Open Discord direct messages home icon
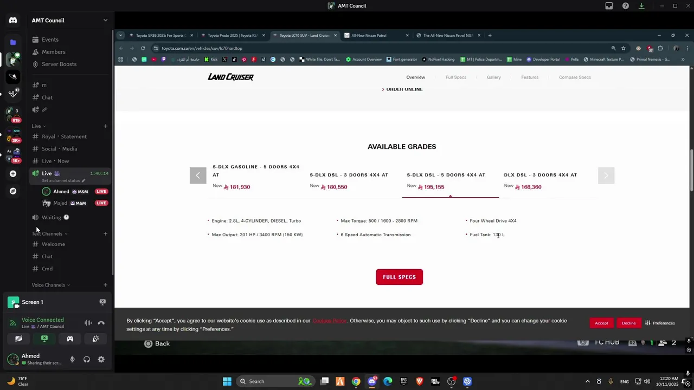 (x=13, y=21)
